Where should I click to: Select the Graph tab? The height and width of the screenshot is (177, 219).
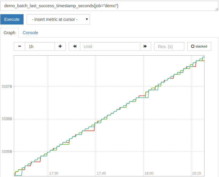pos(9,33)
